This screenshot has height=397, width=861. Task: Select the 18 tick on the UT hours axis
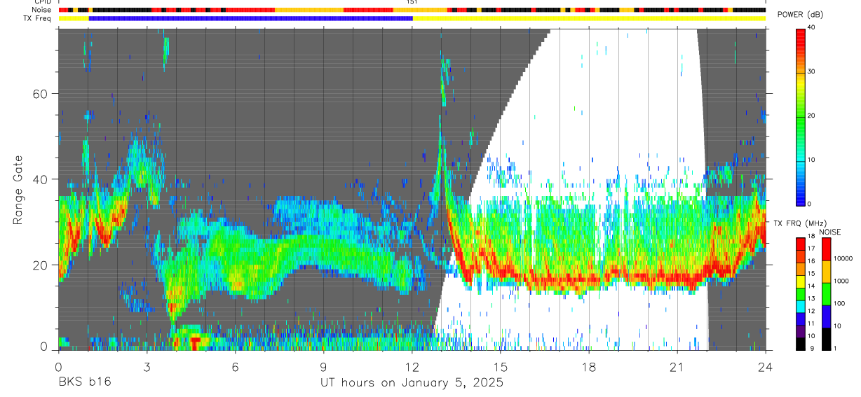point(589,366)
